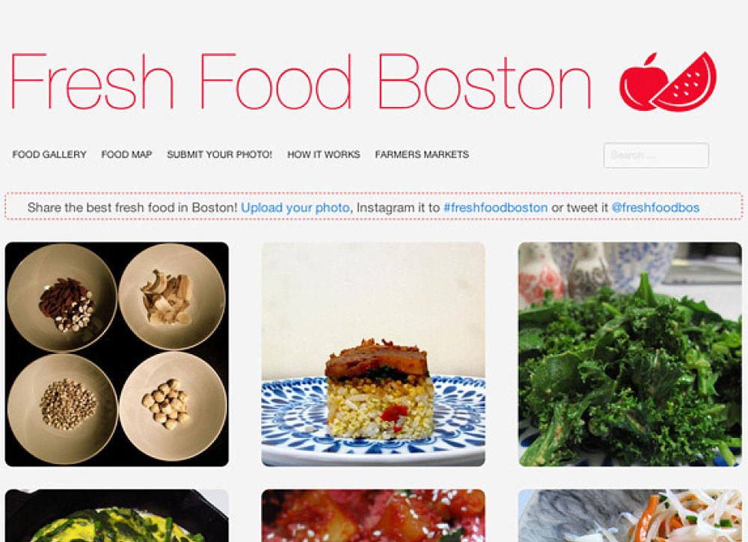The height and width of the screenshot is (542, 748).
Task: Open the four bowls of ingredients photo
Action: [117, 354]
